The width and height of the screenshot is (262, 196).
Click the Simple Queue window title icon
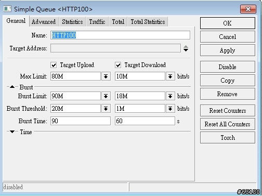[7, 9]
